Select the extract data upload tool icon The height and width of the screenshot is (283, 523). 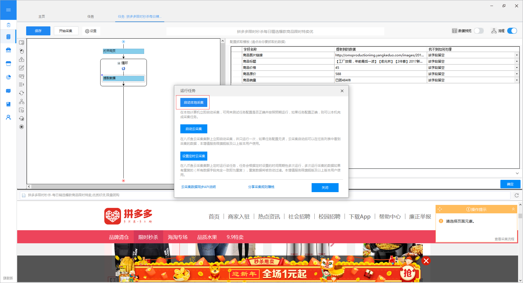pyautogui.click(x=22, y=60)
